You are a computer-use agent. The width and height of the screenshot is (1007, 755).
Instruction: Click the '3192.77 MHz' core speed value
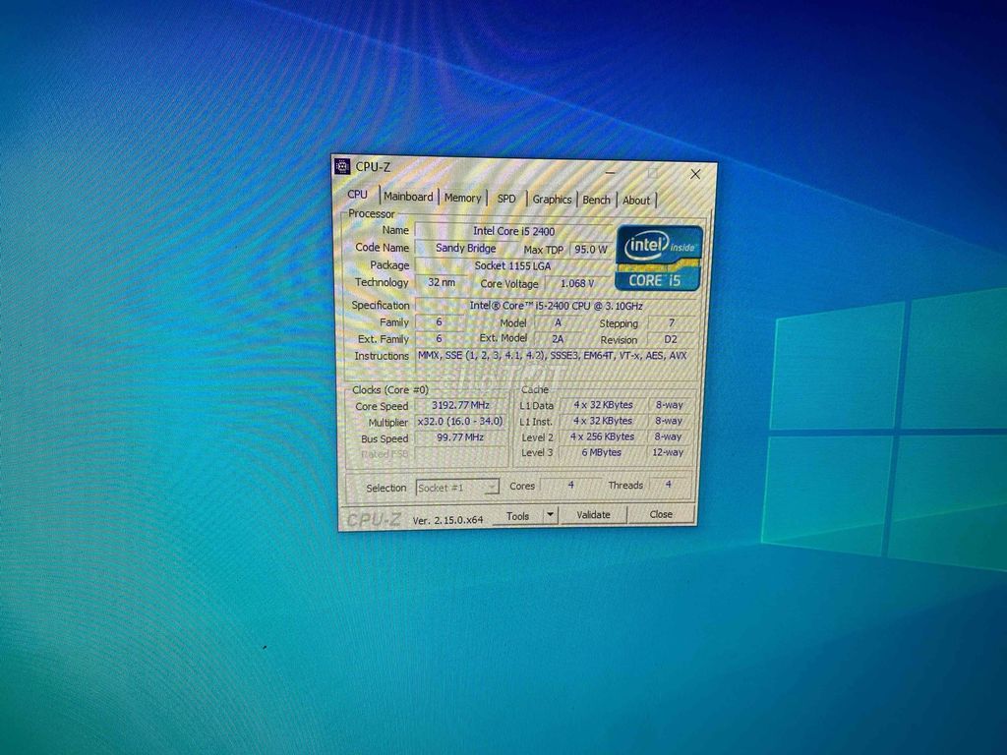pos(460,405)
